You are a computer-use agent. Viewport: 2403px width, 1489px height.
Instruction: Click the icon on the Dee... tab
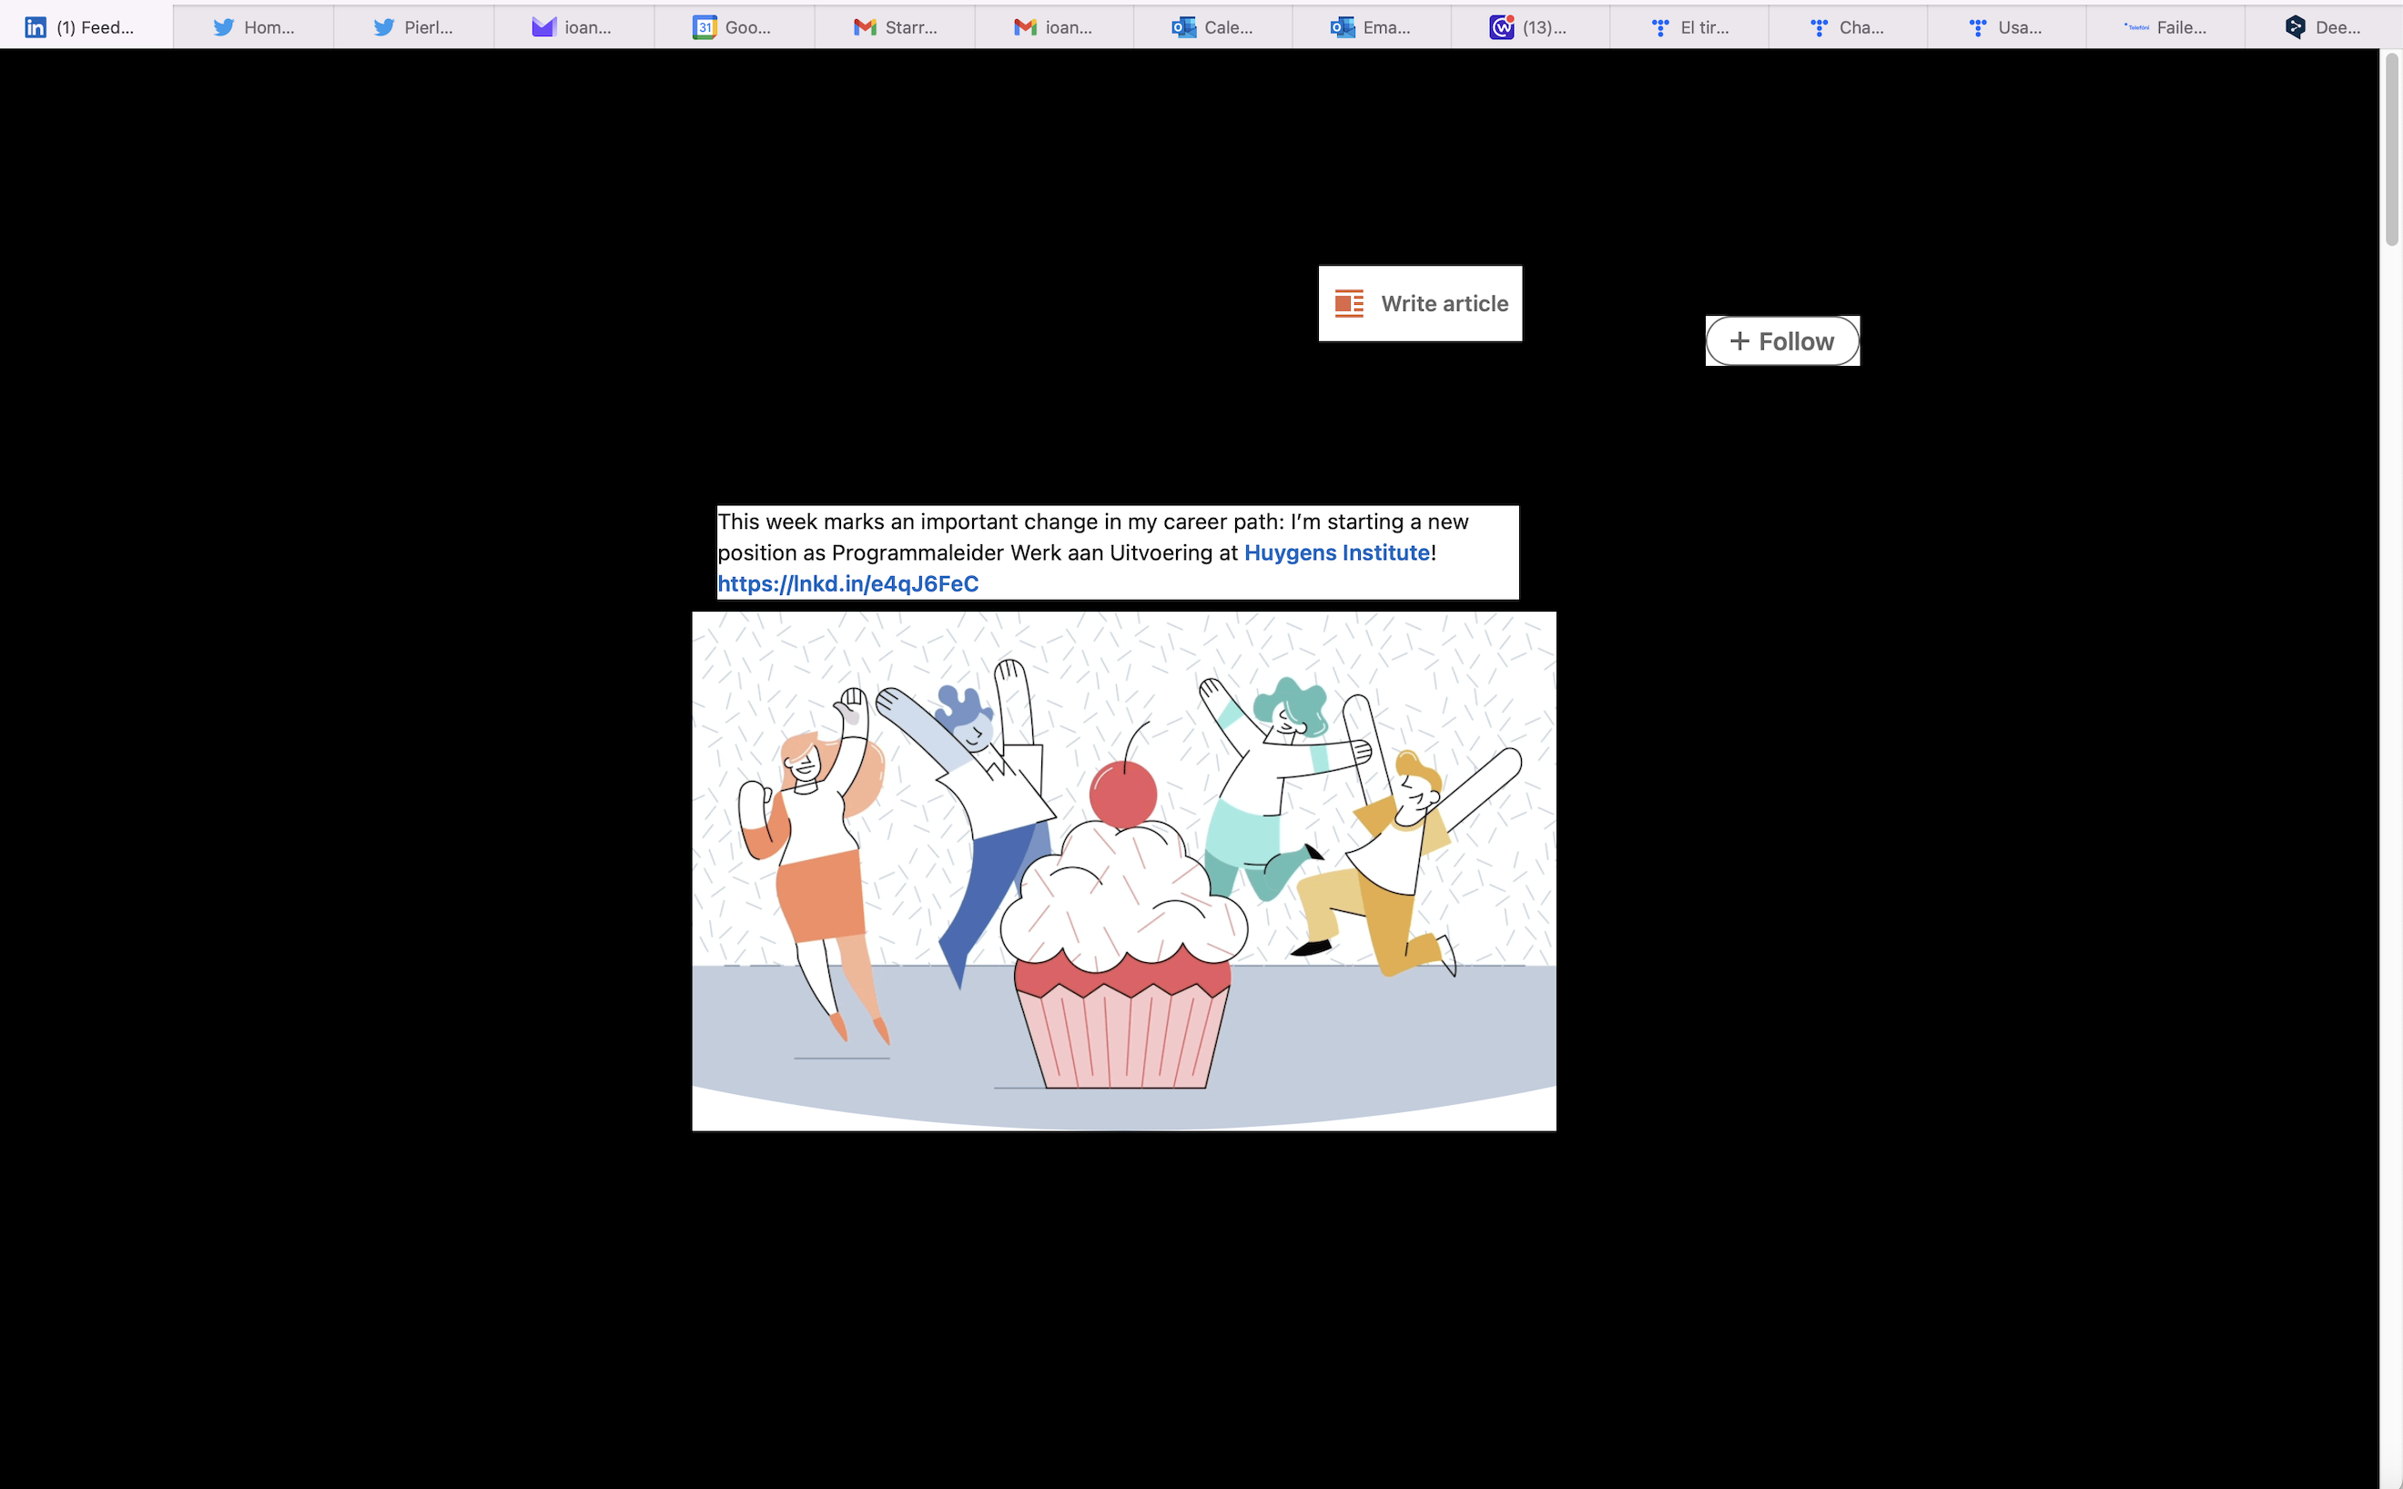[2295, 27]
